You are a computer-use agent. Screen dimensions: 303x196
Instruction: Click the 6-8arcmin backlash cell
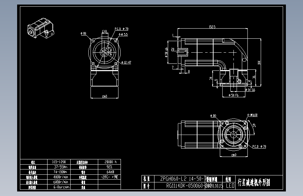point(59,187)
